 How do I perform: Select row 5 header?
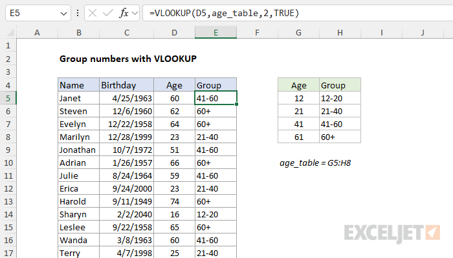[8, 98]
